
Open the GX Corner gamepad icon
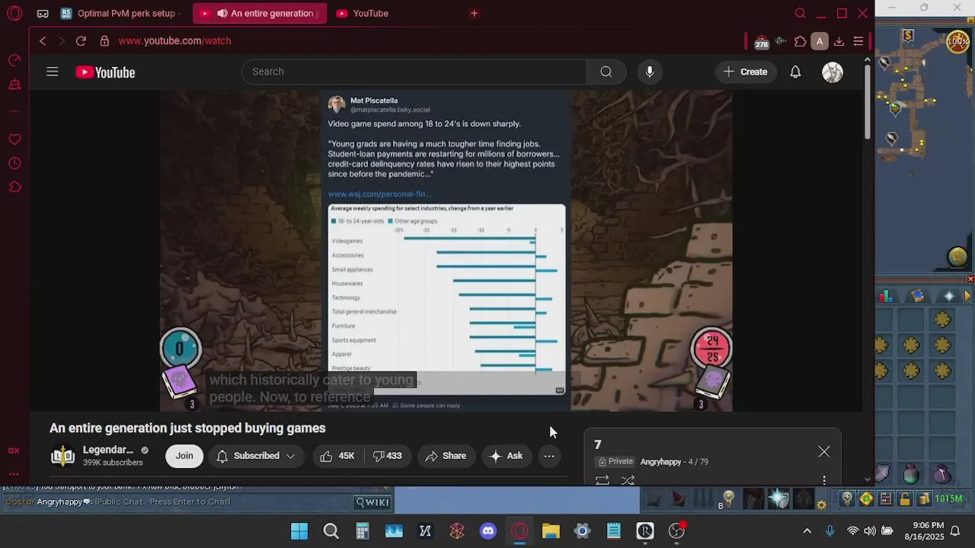pyautogui.click(x=43, y=13)
